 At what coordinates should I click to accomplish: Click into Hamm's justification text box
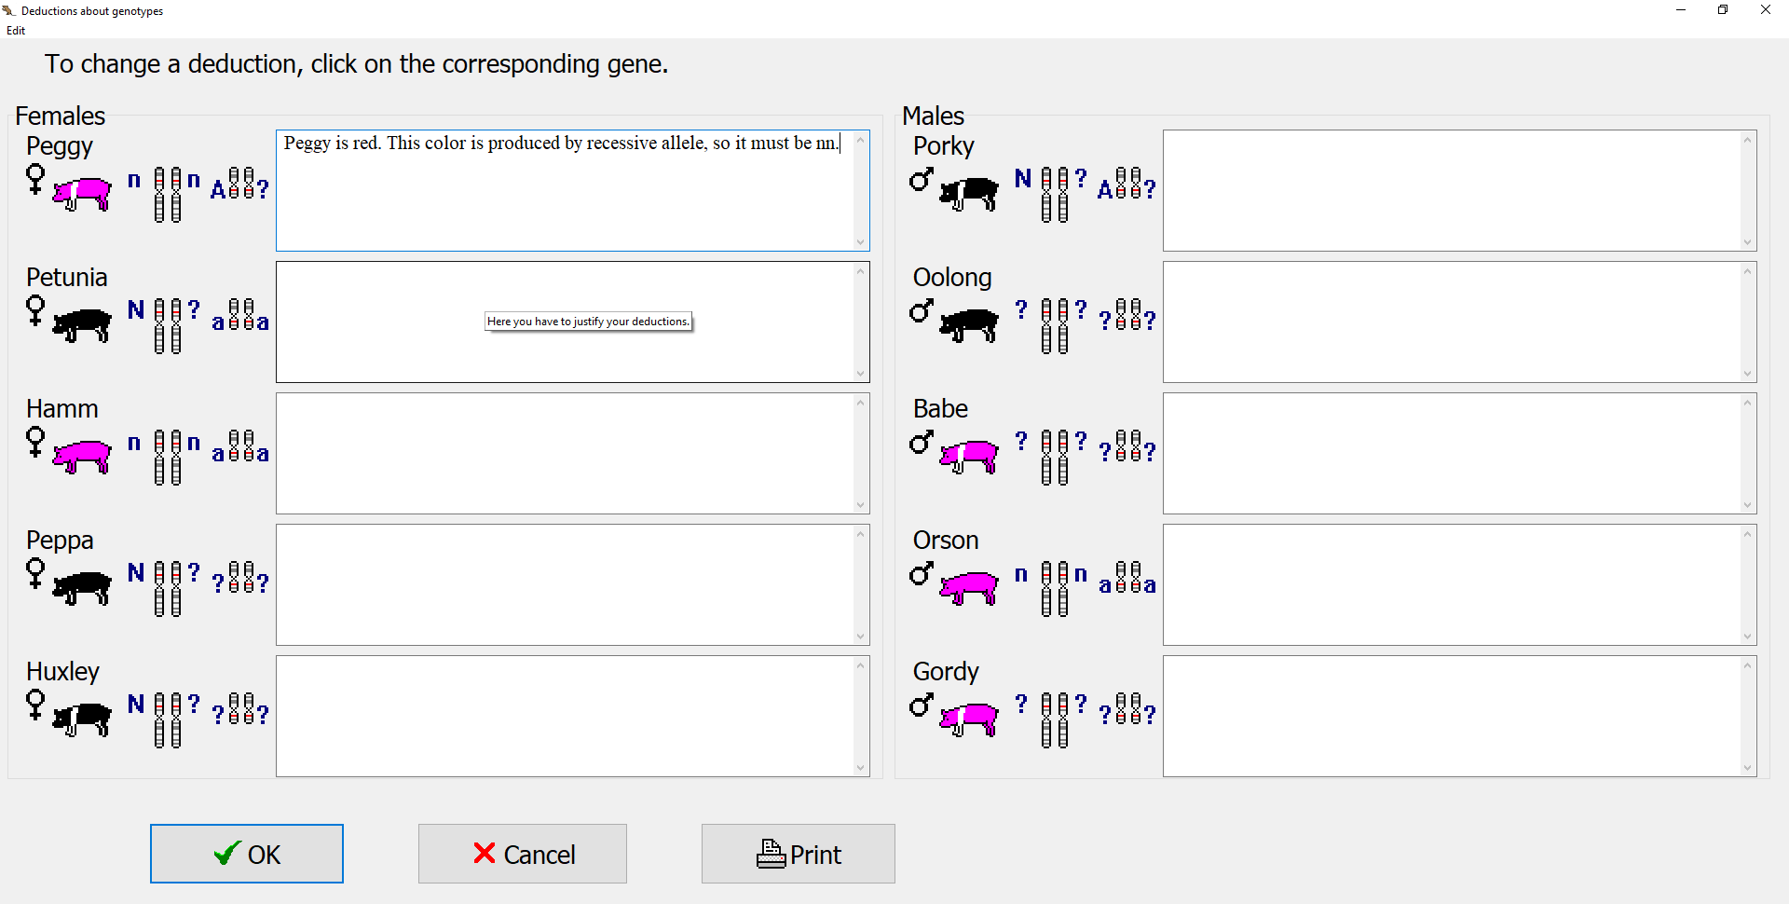point(565,453)
